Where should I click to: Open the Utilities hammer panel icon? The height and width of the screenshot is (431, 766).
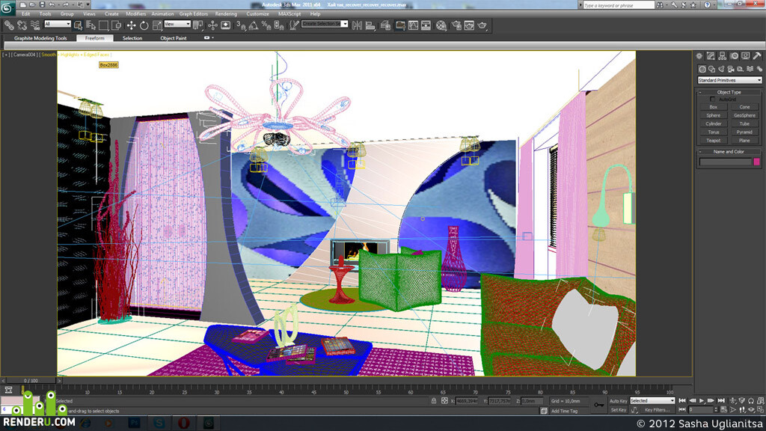coord(757,56)
